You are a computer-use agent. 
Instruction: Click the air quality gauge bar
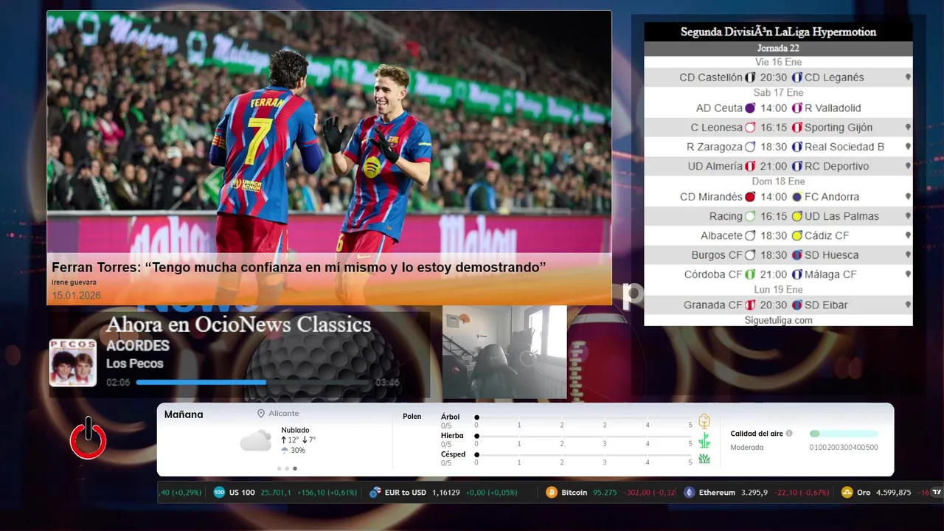point(844,434)
